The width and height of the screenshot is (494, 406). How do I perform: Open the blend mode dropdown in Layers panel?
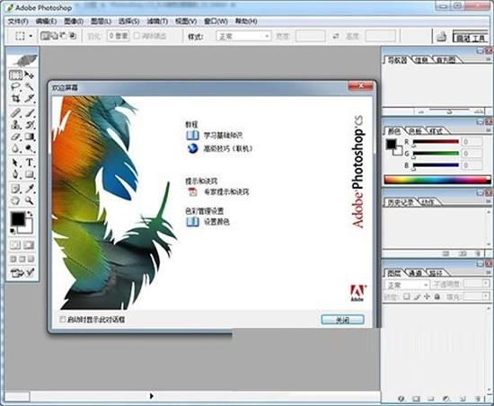[407, 285]
